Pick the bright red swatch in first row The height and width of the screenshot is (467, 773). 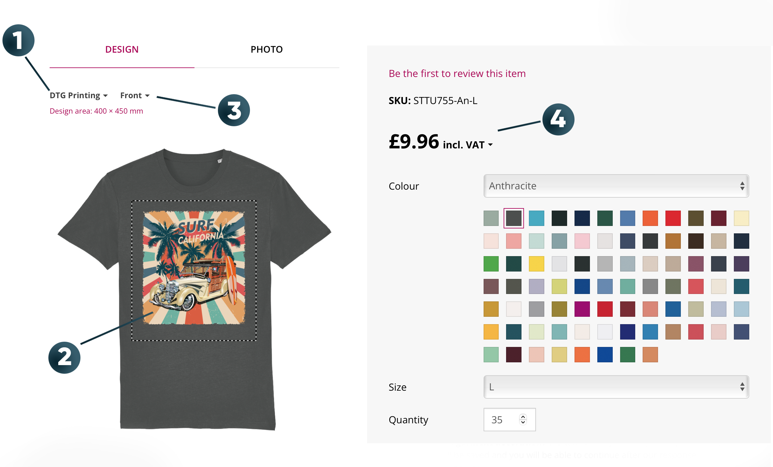click(x=673, y=218)
